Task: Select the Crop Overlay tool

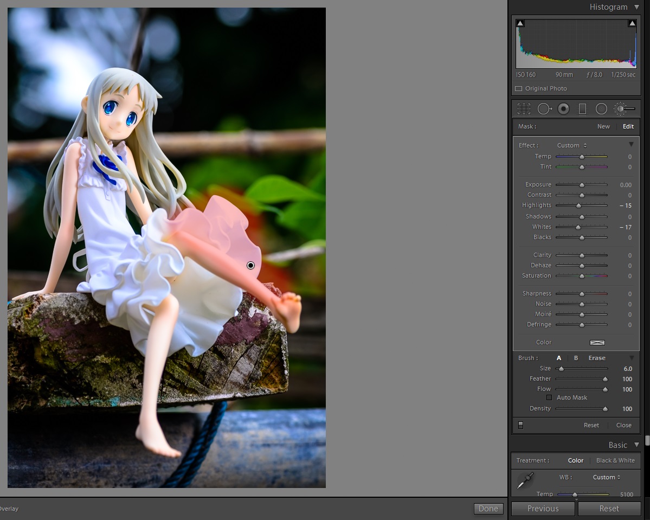Action: [524, 108]
